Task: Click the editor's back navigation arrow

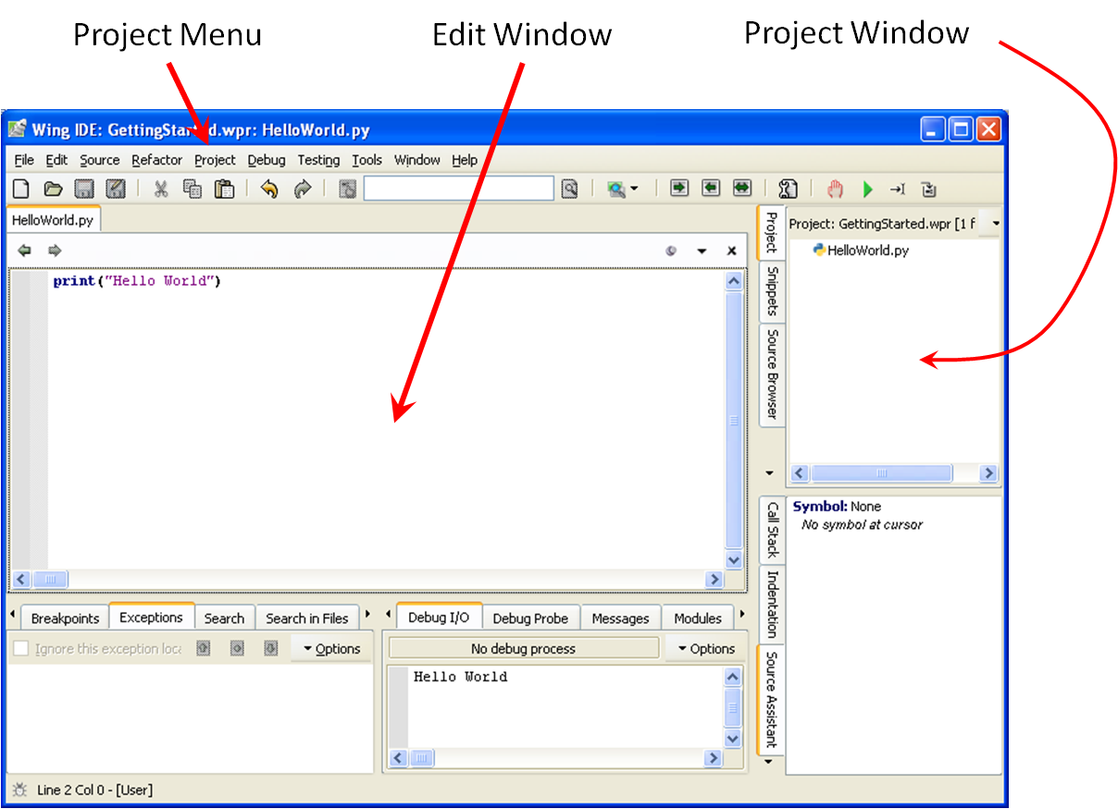Action: [25, 251]
